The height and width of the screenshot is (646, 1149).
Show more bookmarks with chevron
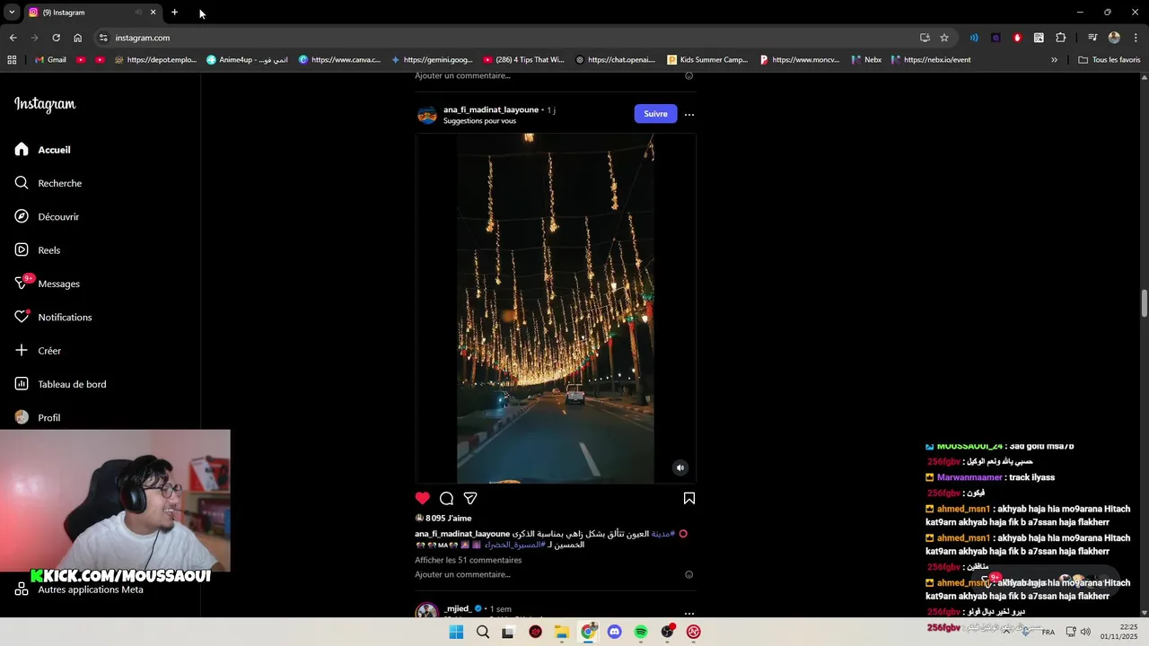1054,60
